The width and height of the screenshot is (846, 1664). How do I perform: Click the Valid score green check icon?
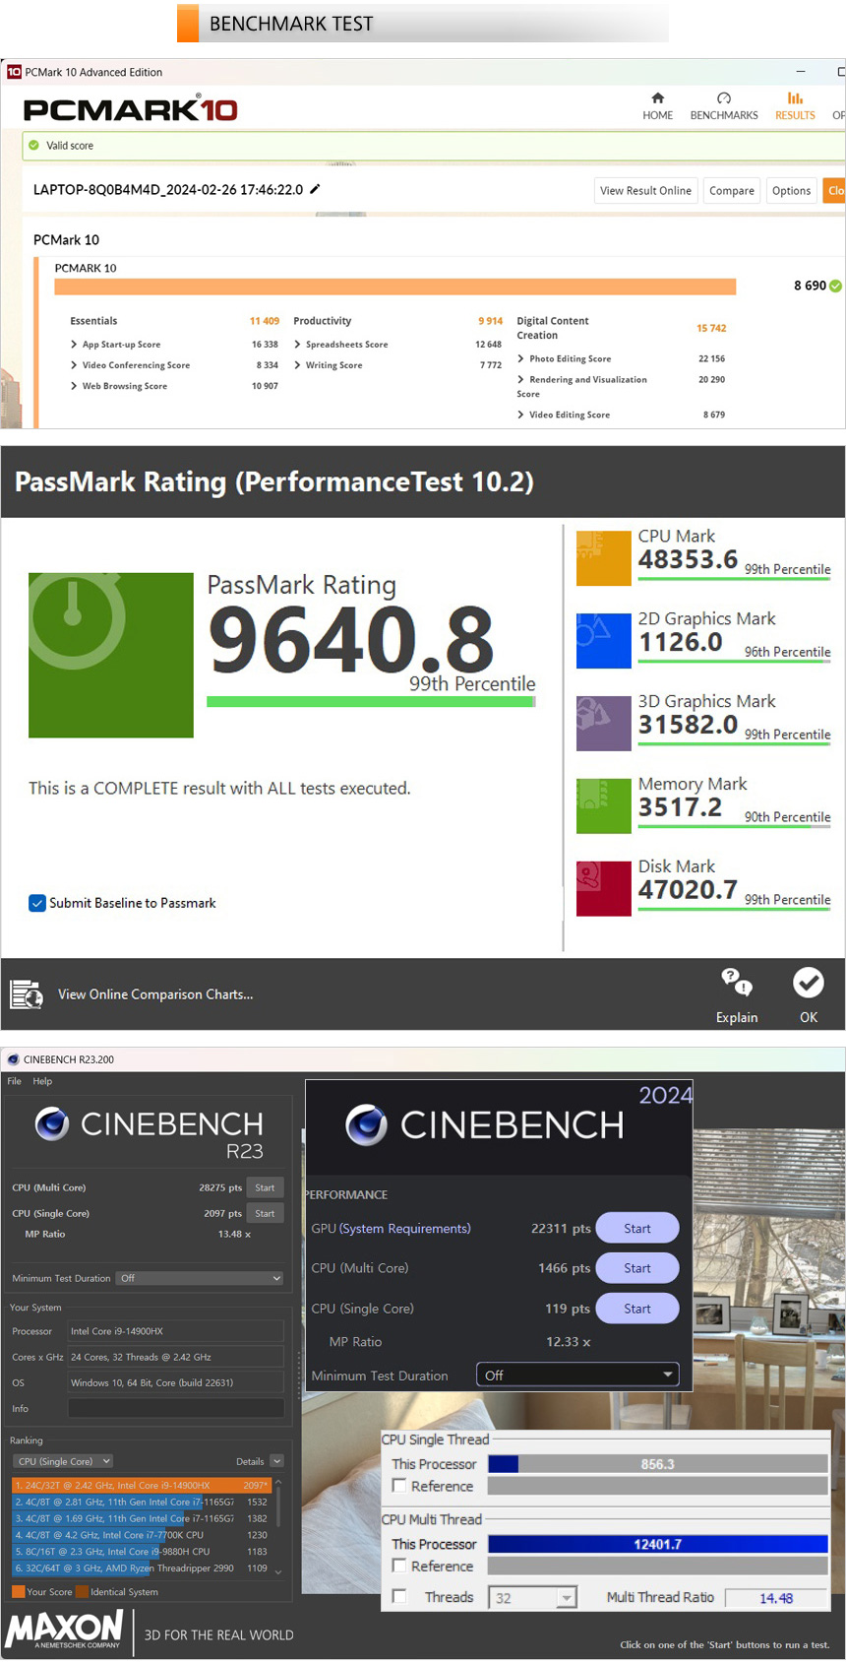34,146
